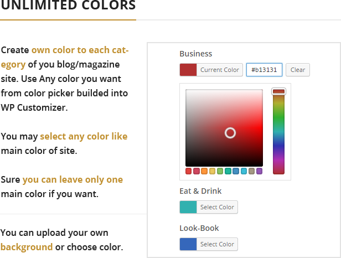
Task: Click the Business Current Color button
Action: coord(211,70)
